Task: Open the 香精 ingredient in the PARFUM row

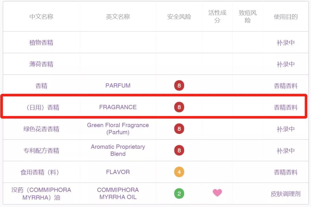Action: 41,86
